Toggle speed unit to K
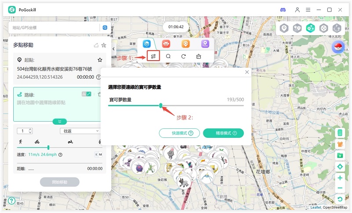The height and width of the screenshot is (213, 352). coord(96,155)
